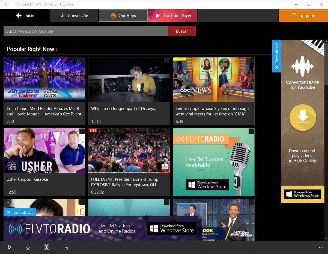Select the Tinder couple video checkbox
The width and height of the screenshot is (328, 254).
pyautogui.click(x=251, y=60)
